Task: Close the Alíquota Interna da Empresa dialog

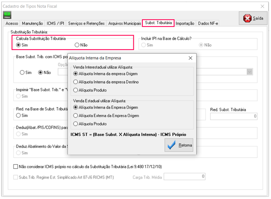Action: click(x=190, y=58)
